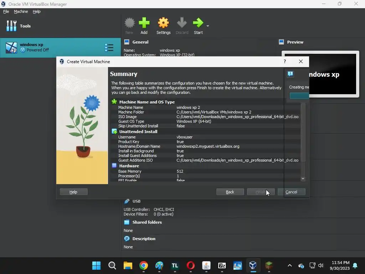Click the USB section icon
365x274 pixels.
pos(127,201)
